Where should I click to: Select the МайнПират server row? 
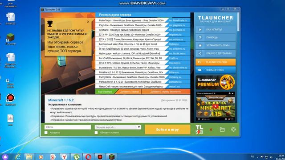[143, 20]
